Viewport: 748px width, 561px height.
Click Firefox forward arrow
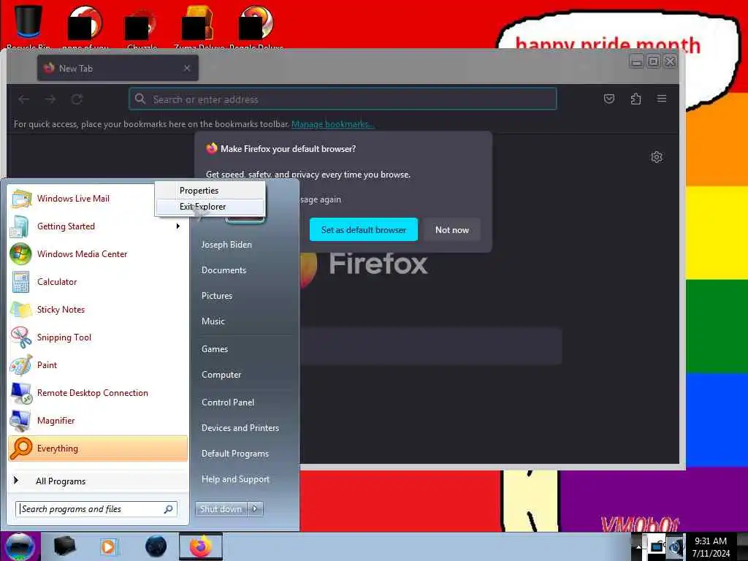[x=50, y=99]
